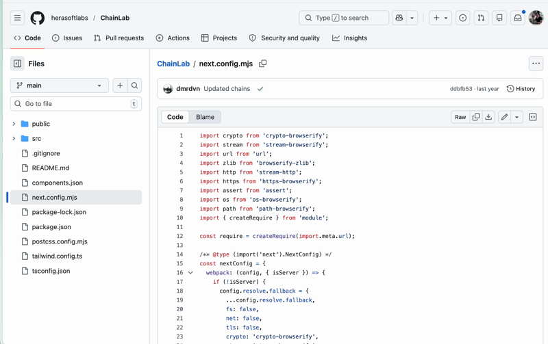Open the ChainLab breadcrumb link
The image size is (548, 344).
[173, 64]
